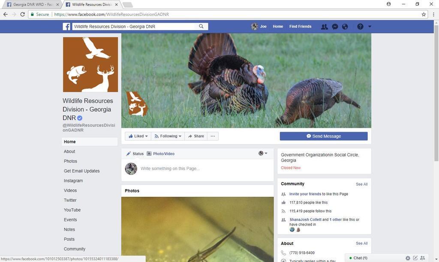Open the Instagram sidebar item
Image resolution: width=439 pixels, height=262 pixels.
coord(73,181)
